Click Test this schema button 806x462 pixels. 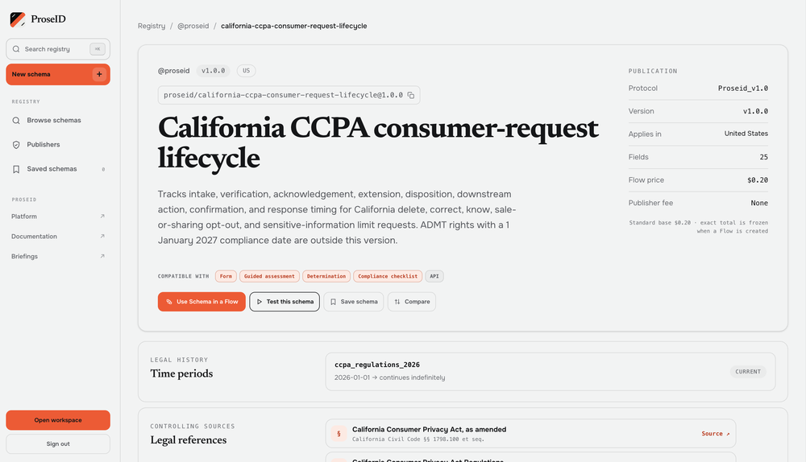pyautogui.click(x=285, y=302)
